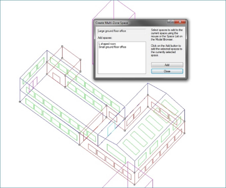Image resolution: width=226 pixels, height=188 pixels.
Task: Click the "Add spaces:" label
Action: (x=105, y=38)
